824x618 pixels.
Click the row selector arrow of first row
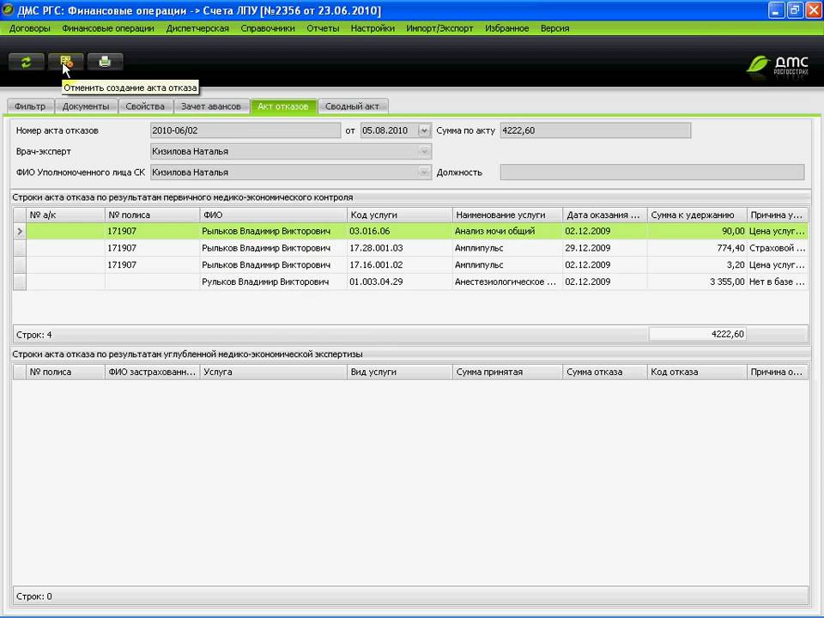[x=20, y=231]
